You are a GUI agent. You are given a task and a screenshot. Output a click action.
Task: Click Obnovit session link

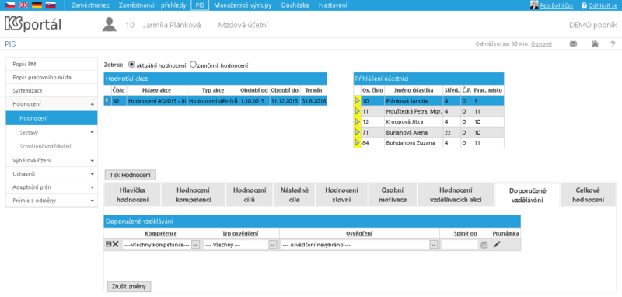(540, 44)
